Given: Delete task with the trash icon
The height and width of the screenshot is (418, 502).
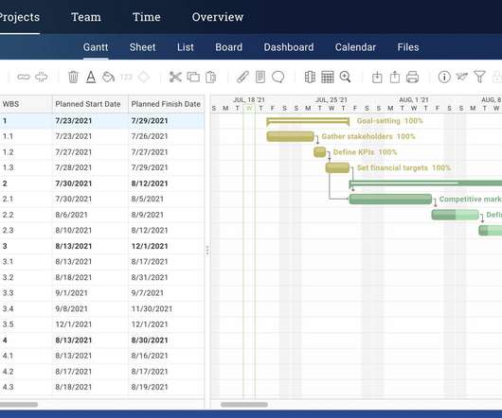Looking at the screenshot, I should pos(73,77).
